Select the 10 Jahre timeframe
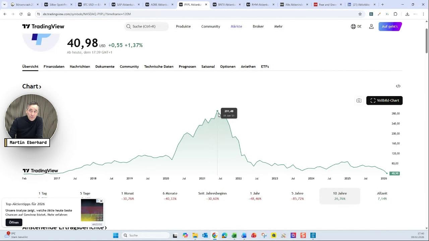This screenshot has width=429, height=241. pyautogui.click(x=340, y=196)
